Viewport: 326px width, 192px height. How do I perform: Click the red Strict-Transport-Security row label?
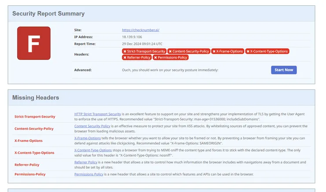coord(35,117)
